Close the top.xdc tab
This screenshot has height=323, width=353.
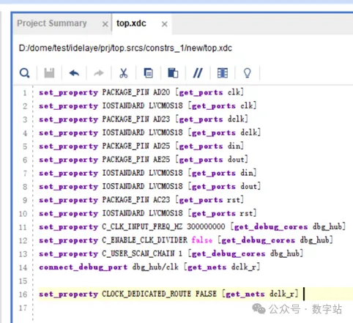point(165,24)
